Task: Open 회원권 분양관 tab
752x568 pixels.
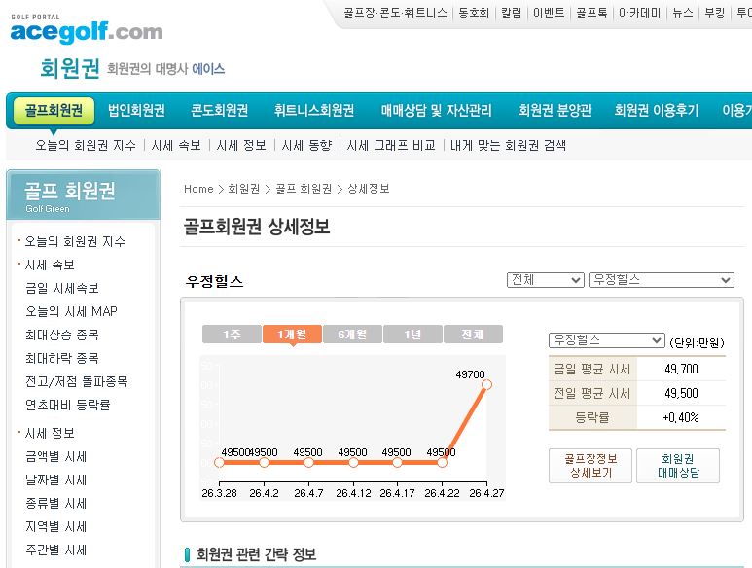Action: [x=555, y=111]
